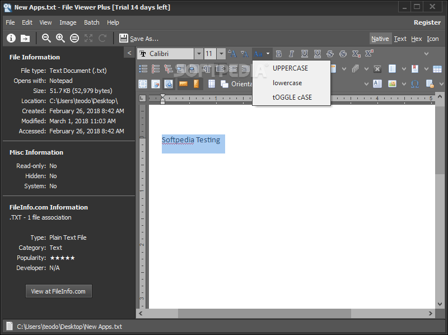Image resolution: width=448 pixels, height=335 pixels.
Task: Expand the formatting toolbar overflow chevron
Action: 426,53
